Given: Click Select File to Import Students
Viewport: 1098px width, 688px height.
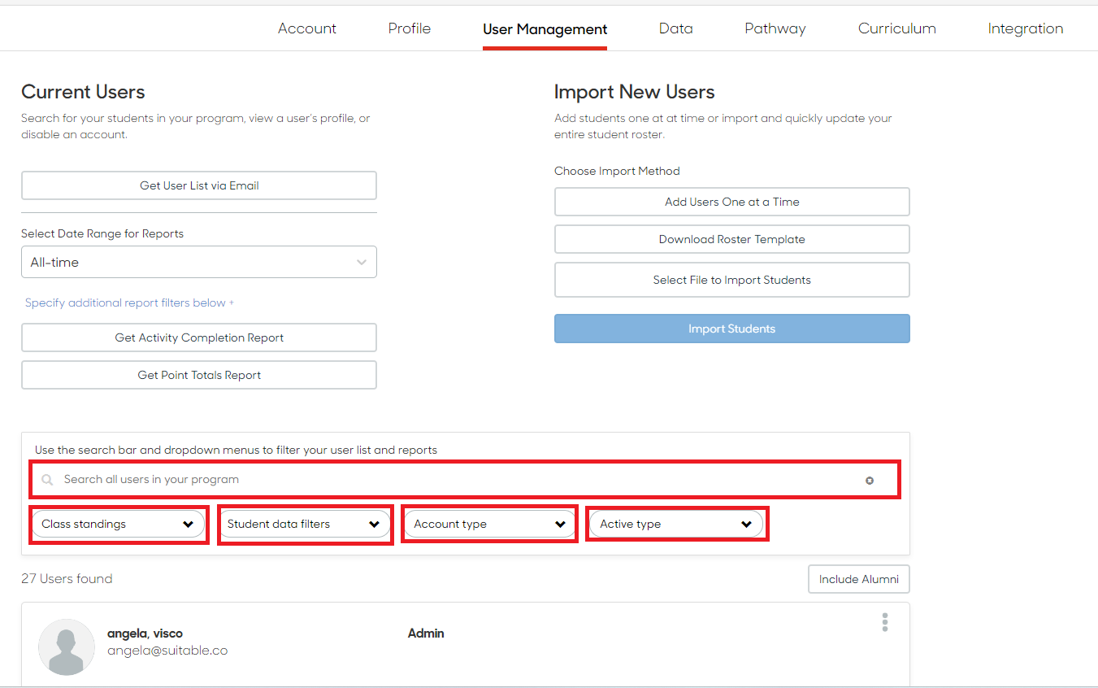Looking at the screenshot, I should (x=732, y=280).
